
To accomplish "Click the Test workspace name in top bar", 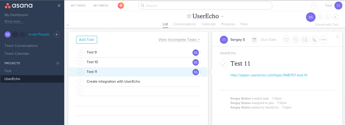I will [x=328, y=5].
